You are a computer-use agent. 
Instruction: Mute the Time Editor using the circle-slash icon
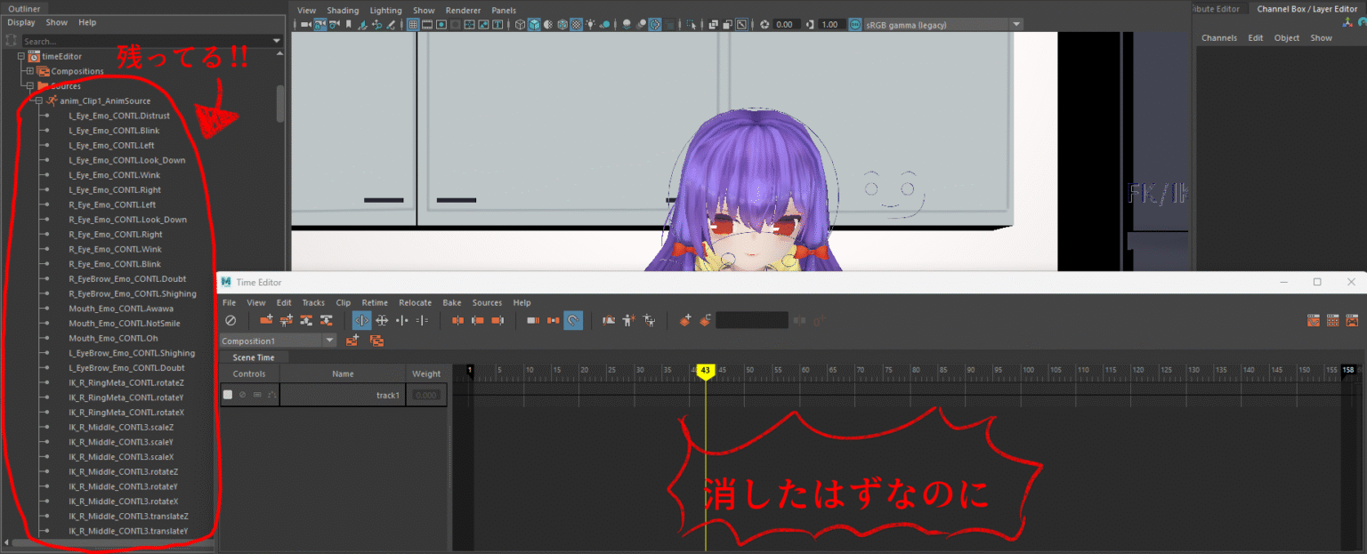click(x=230, y=320)
